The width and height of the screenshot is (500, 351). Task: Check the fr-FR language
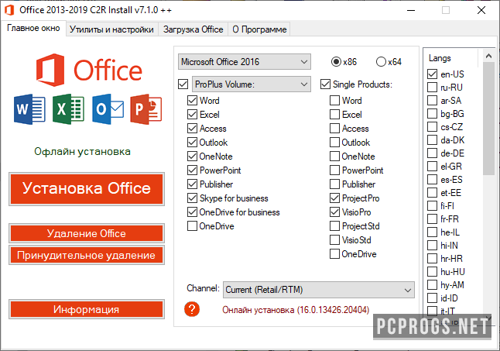pos(432,219)
